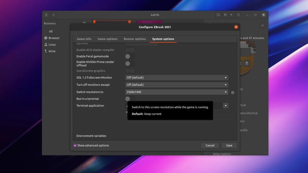Toggle Enable ACO shader compiler switch

point(130,50)
